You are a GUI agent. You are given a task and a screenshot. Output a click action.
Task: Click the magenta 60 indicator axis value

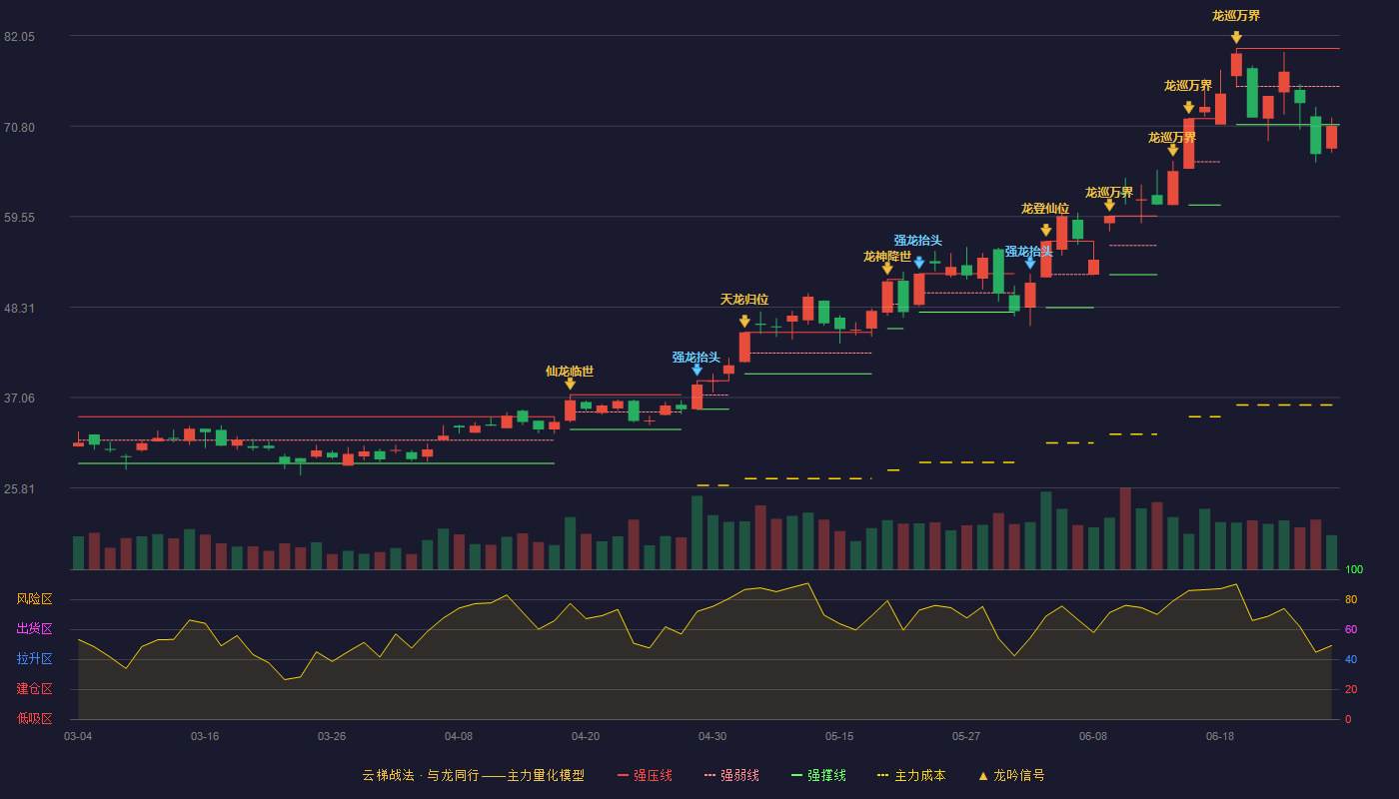coord(1350,630)
